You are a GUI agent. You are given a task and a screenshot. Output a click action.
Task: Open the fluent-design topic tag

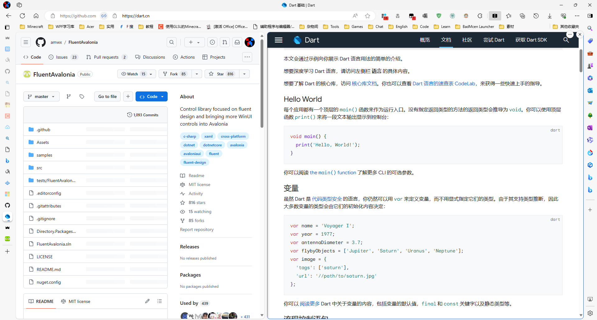coord(195,162)
